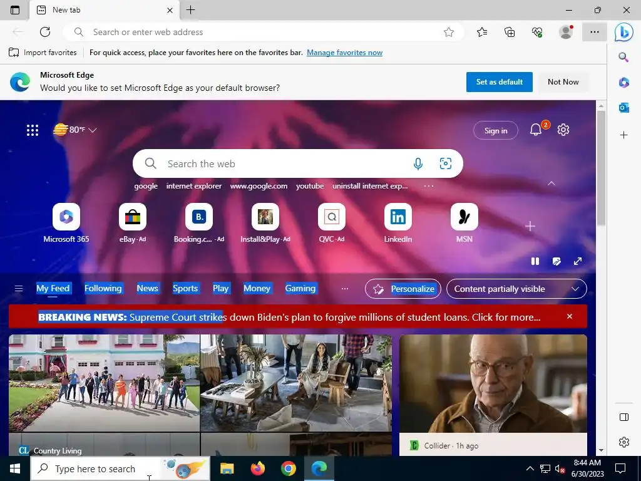Open Content partially visible dropdown
The width and height of the screenshot is (641, 481).
tap(516, 289)
